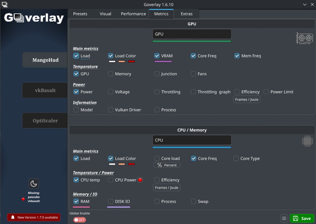Pick the green GPU text color bar
Screen dimensions: 316x224
tap(192, 41)
